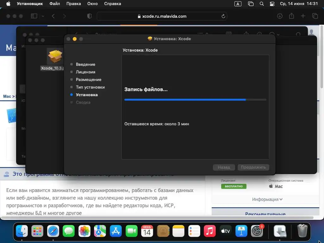Image resolution: width=324 pixels, height=243 pixels.
Task: Open App Store from the Dock
Action: point(116,231)
